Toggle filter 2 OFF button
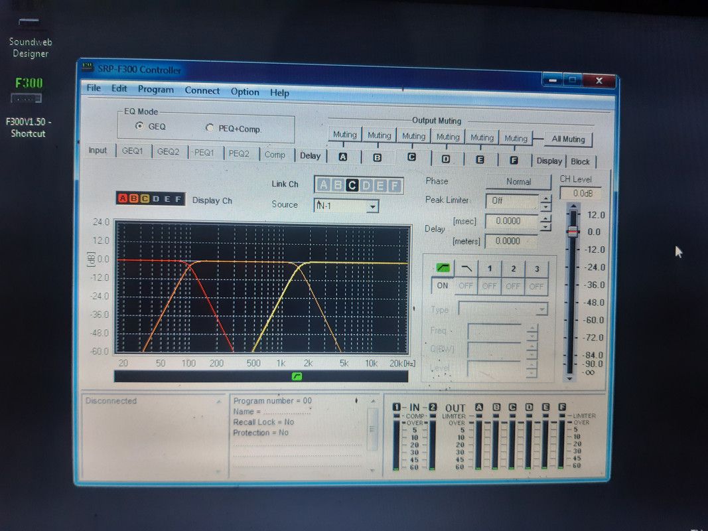 512,286
